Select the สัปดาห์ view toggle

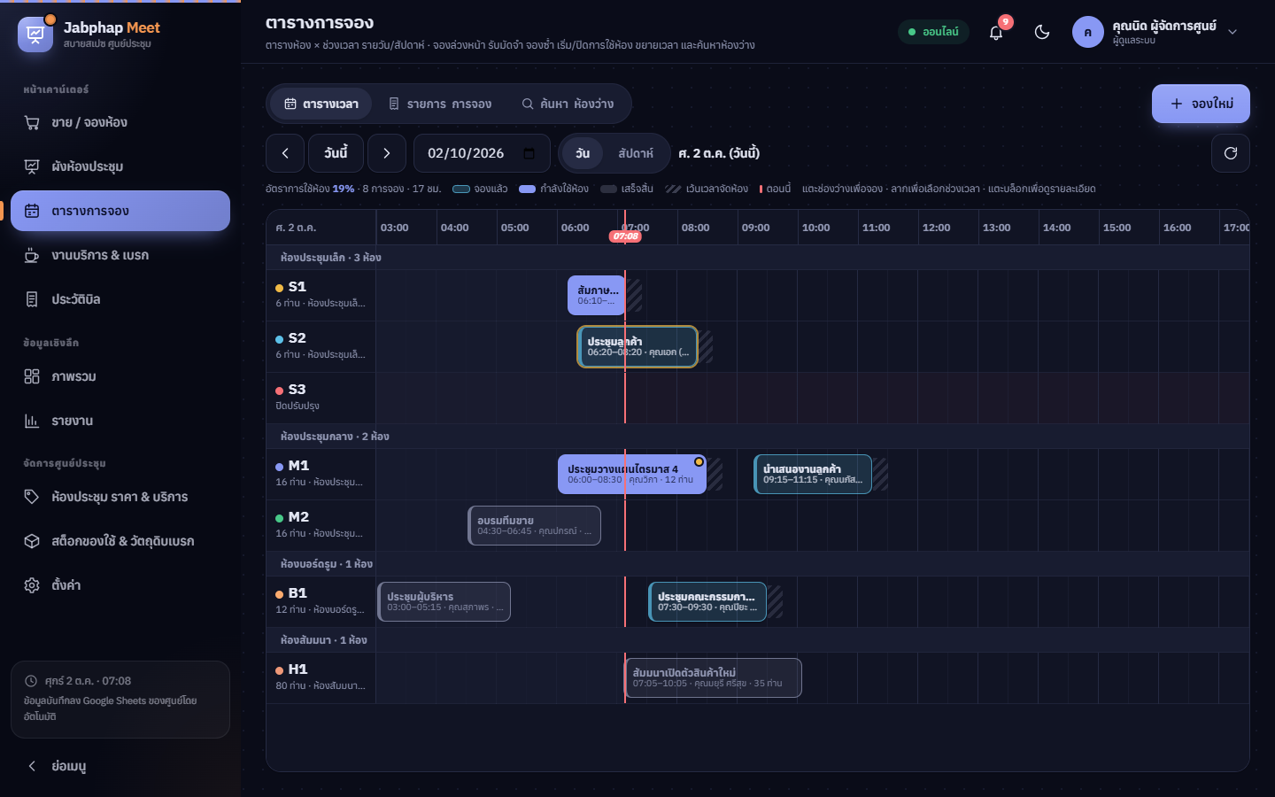click(x=636, y=153)
